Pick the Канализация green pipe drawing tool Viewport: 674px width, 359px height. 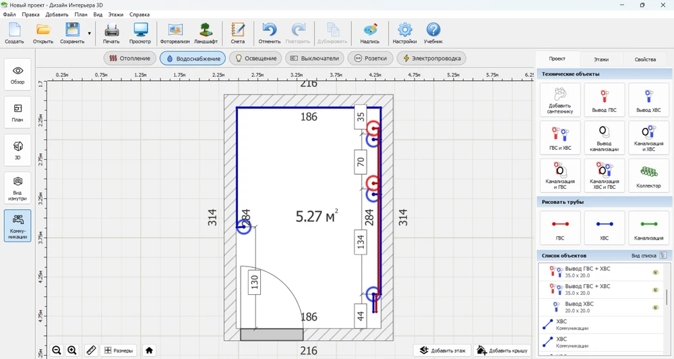(x=648, y=227)
